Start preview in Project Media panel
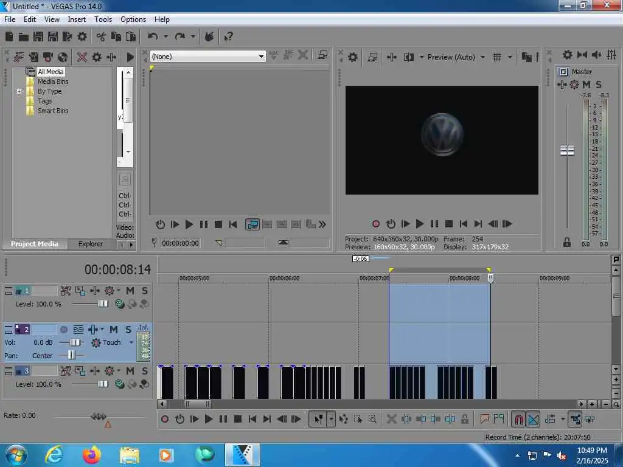 pos(130,57)
